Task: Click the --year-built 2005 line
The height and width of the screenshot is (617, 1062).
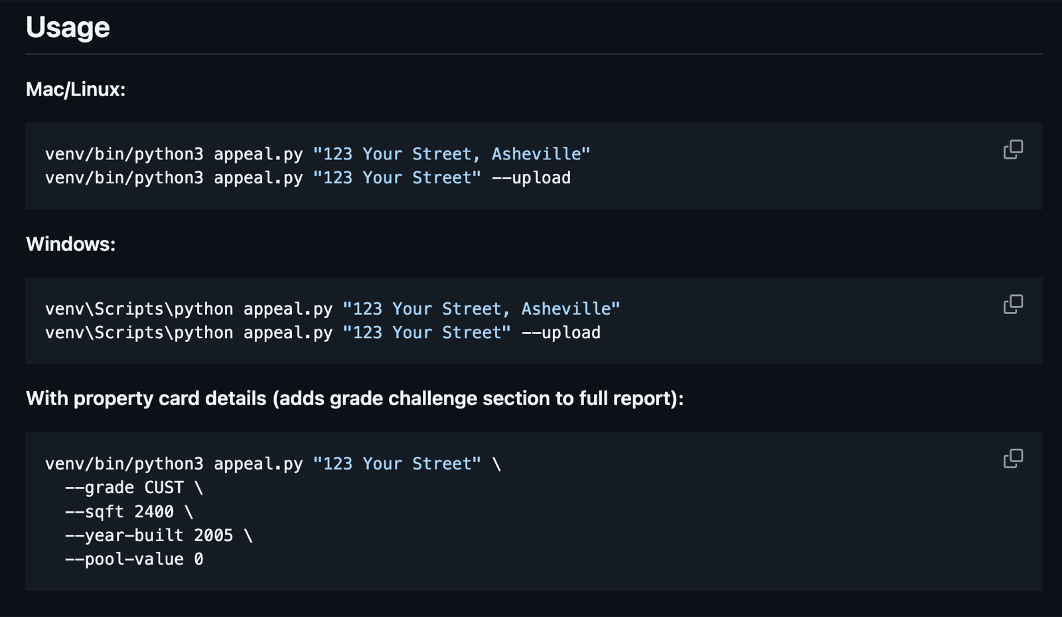Action: click(x=159, y=535)
